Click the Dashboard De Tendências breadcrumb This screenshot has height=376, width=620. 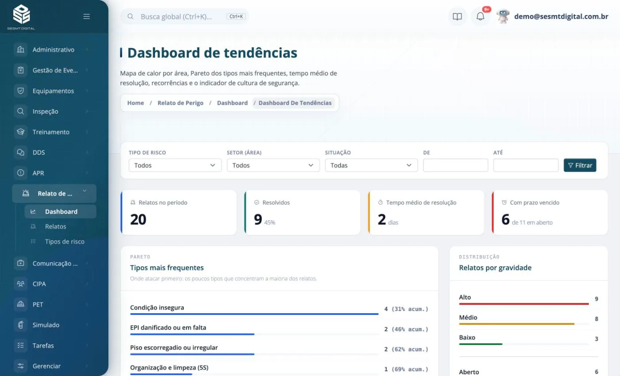click(x=295, y=103)
